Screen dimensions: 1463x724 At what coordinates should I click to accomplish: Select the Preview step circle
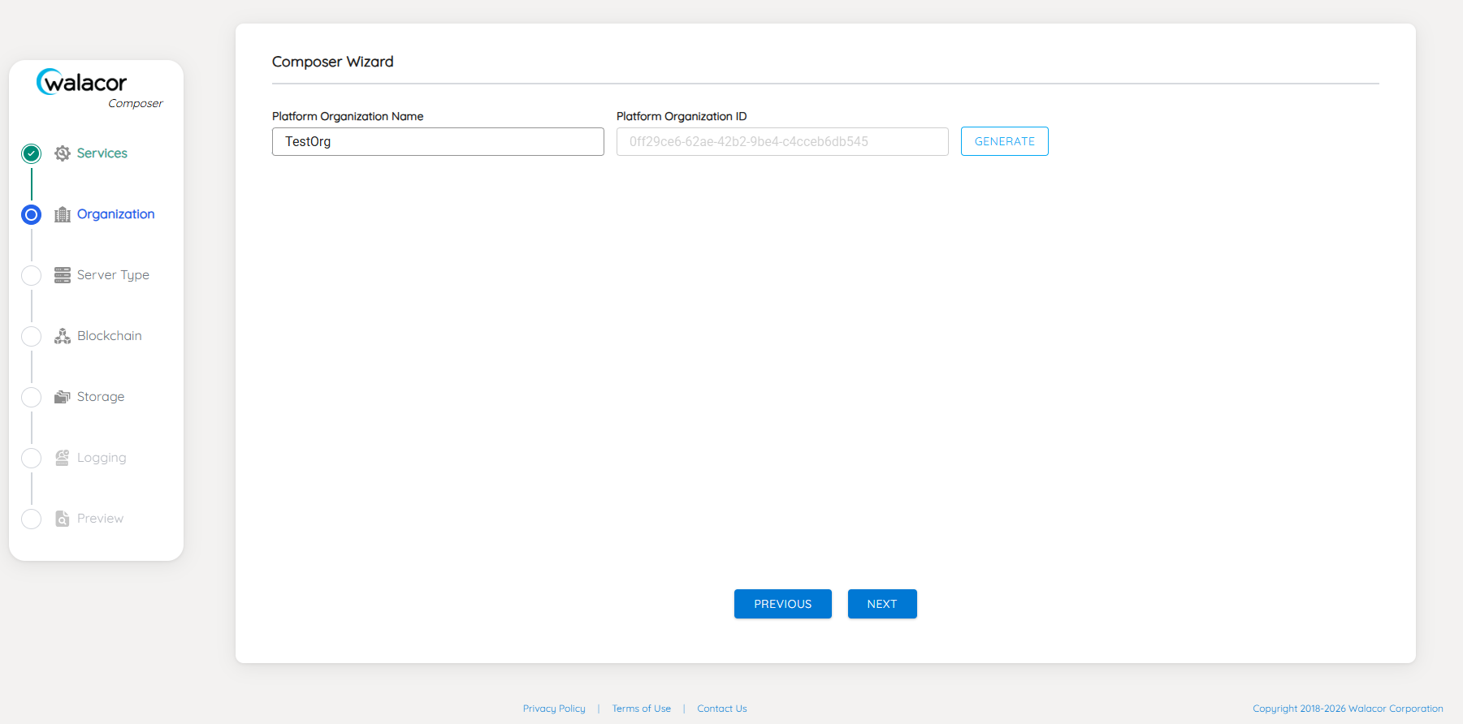pos(32,519)
